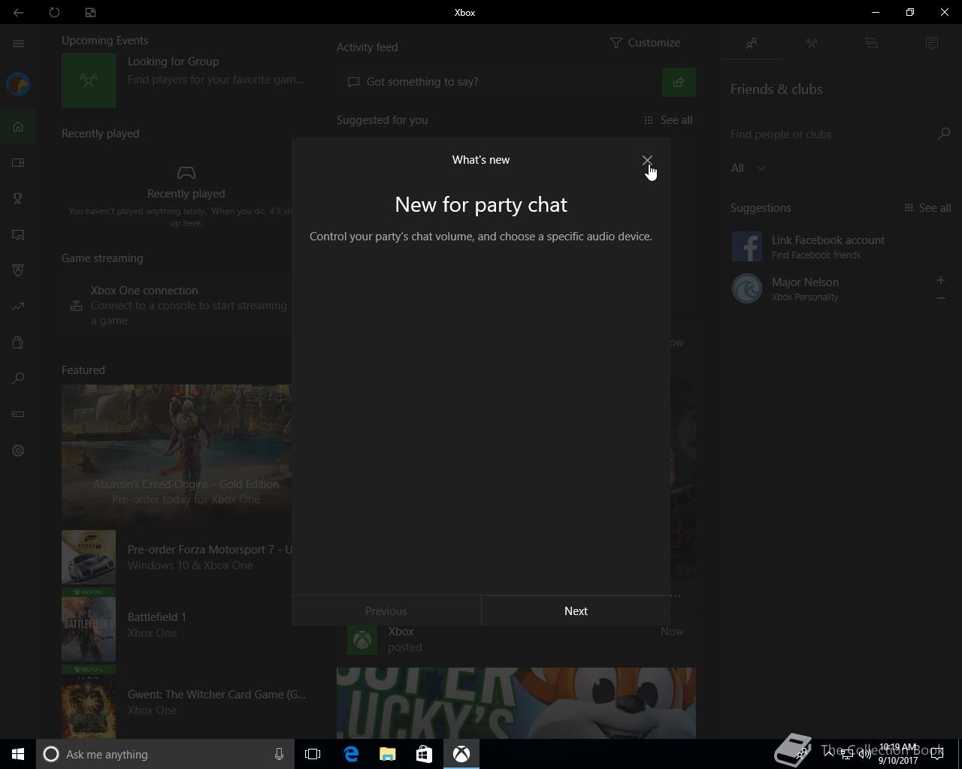962x769 pixels.
Task: Click the people search magnifier icon
Action: pos(944,134)
